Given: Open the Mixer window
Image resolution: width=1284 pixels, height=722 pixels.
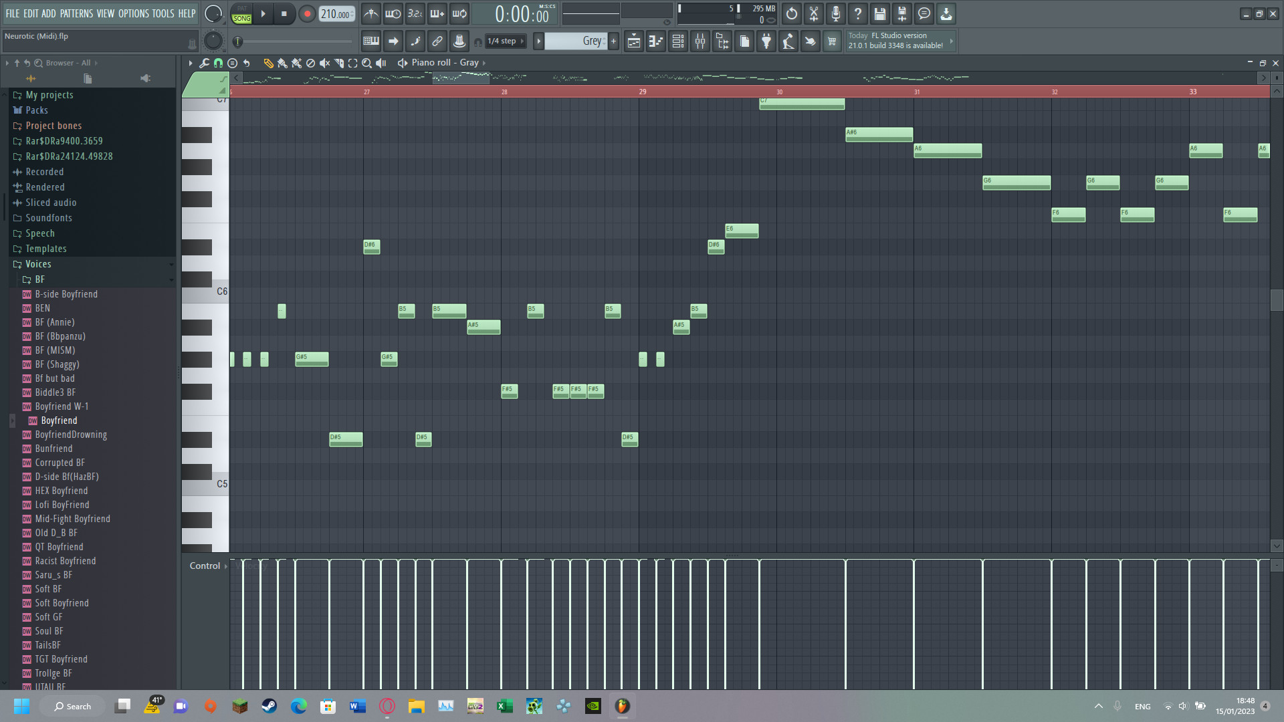Looking at the screenshot, I should pyautogui.click(x=700, y=41).
